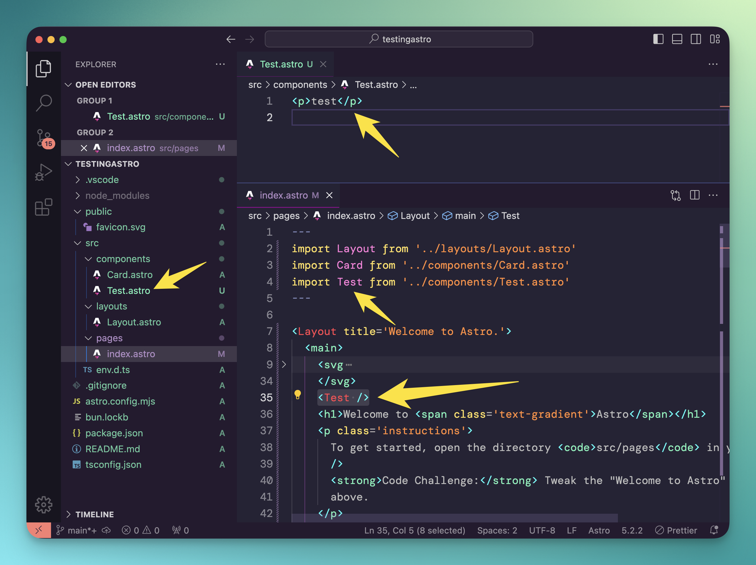Click the main* git branch indicator
Image resolution: width=756 pixels, height=565 pixels.
pos(77,530)
